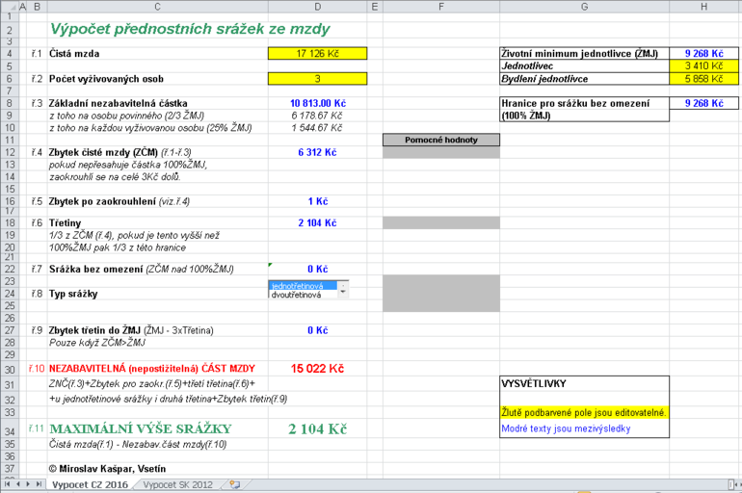This screenshot has width=742, height=493.
Task: Select column H header
Action: pos(704,7)
